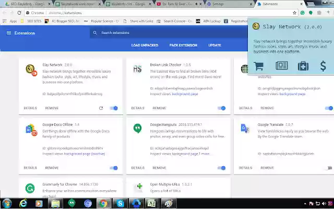334x209 pixels.
Task: Open the ABN Lookup bookmark
Action: pos(208,21)
